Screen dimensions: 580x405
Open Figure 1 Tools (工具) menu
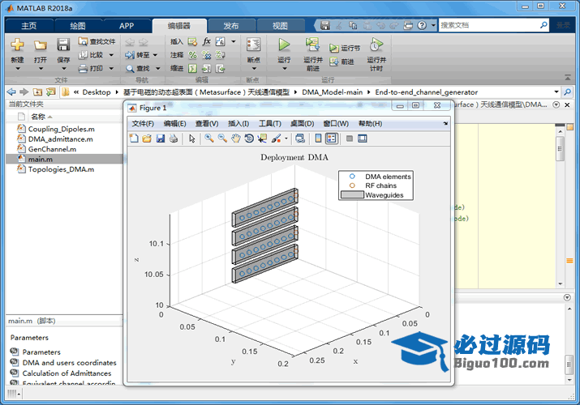point(270,124)
